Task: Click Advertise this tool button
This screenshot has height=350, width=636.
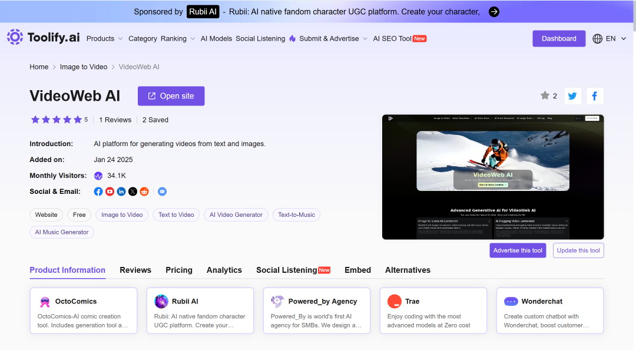Action: [x=518, y=250]
